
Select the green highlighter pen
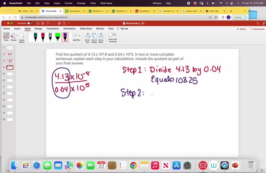click(x=57, y=37)
